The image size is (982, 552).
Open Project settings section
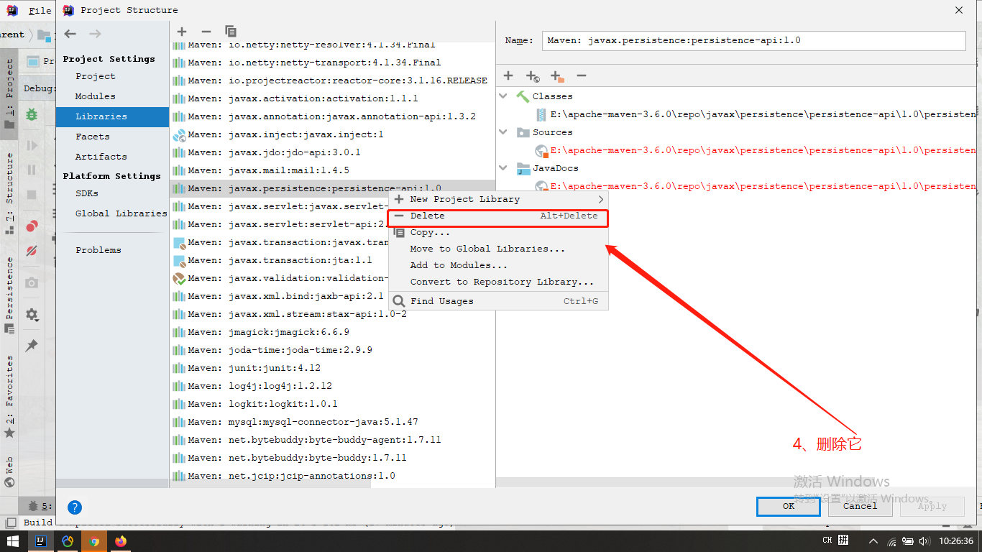(95, 76)
